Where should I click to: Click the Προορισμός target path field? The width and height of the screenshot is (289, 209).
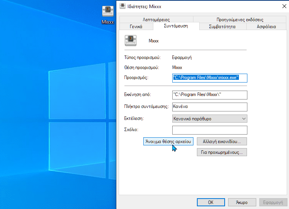[x=210, y=78]
